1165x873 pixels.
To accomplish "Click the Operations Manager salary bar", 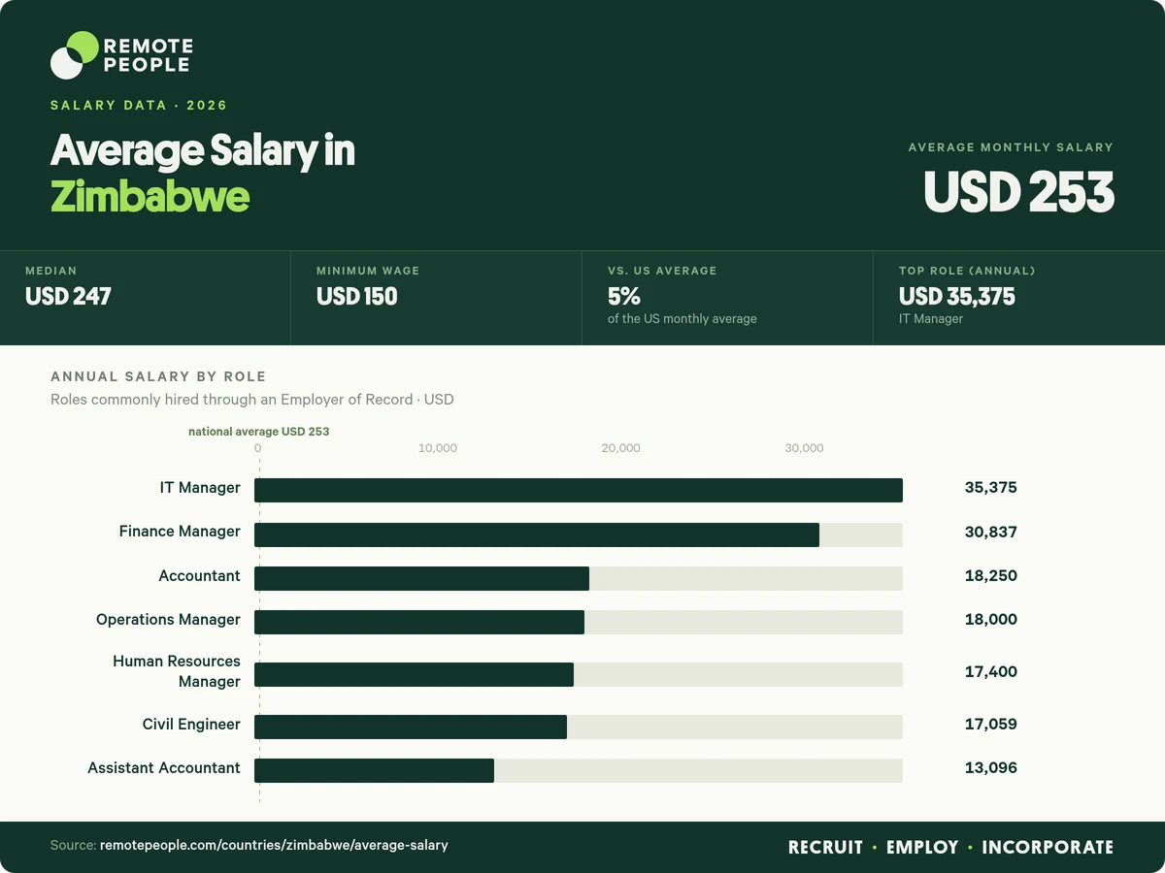I will tap(419, 622).
